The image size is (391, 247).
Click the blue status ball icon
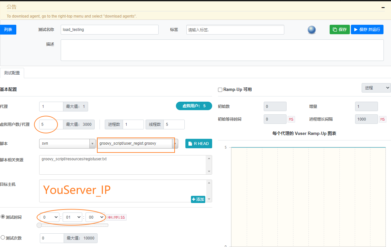pos(312,30)
